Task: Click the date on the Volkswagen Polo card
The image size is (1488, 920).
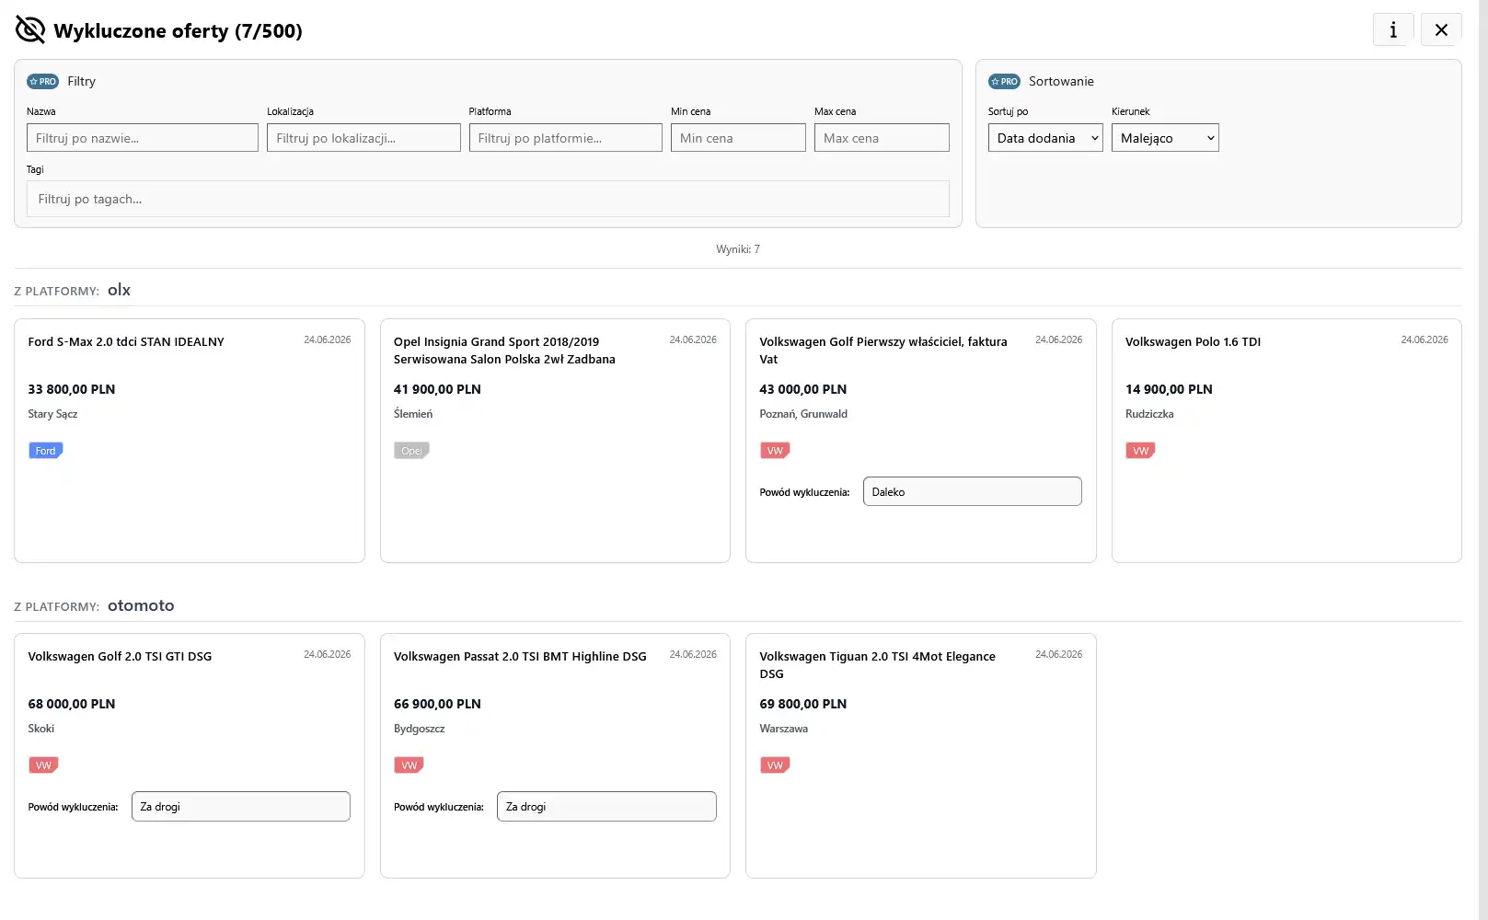Action: 1425,339
